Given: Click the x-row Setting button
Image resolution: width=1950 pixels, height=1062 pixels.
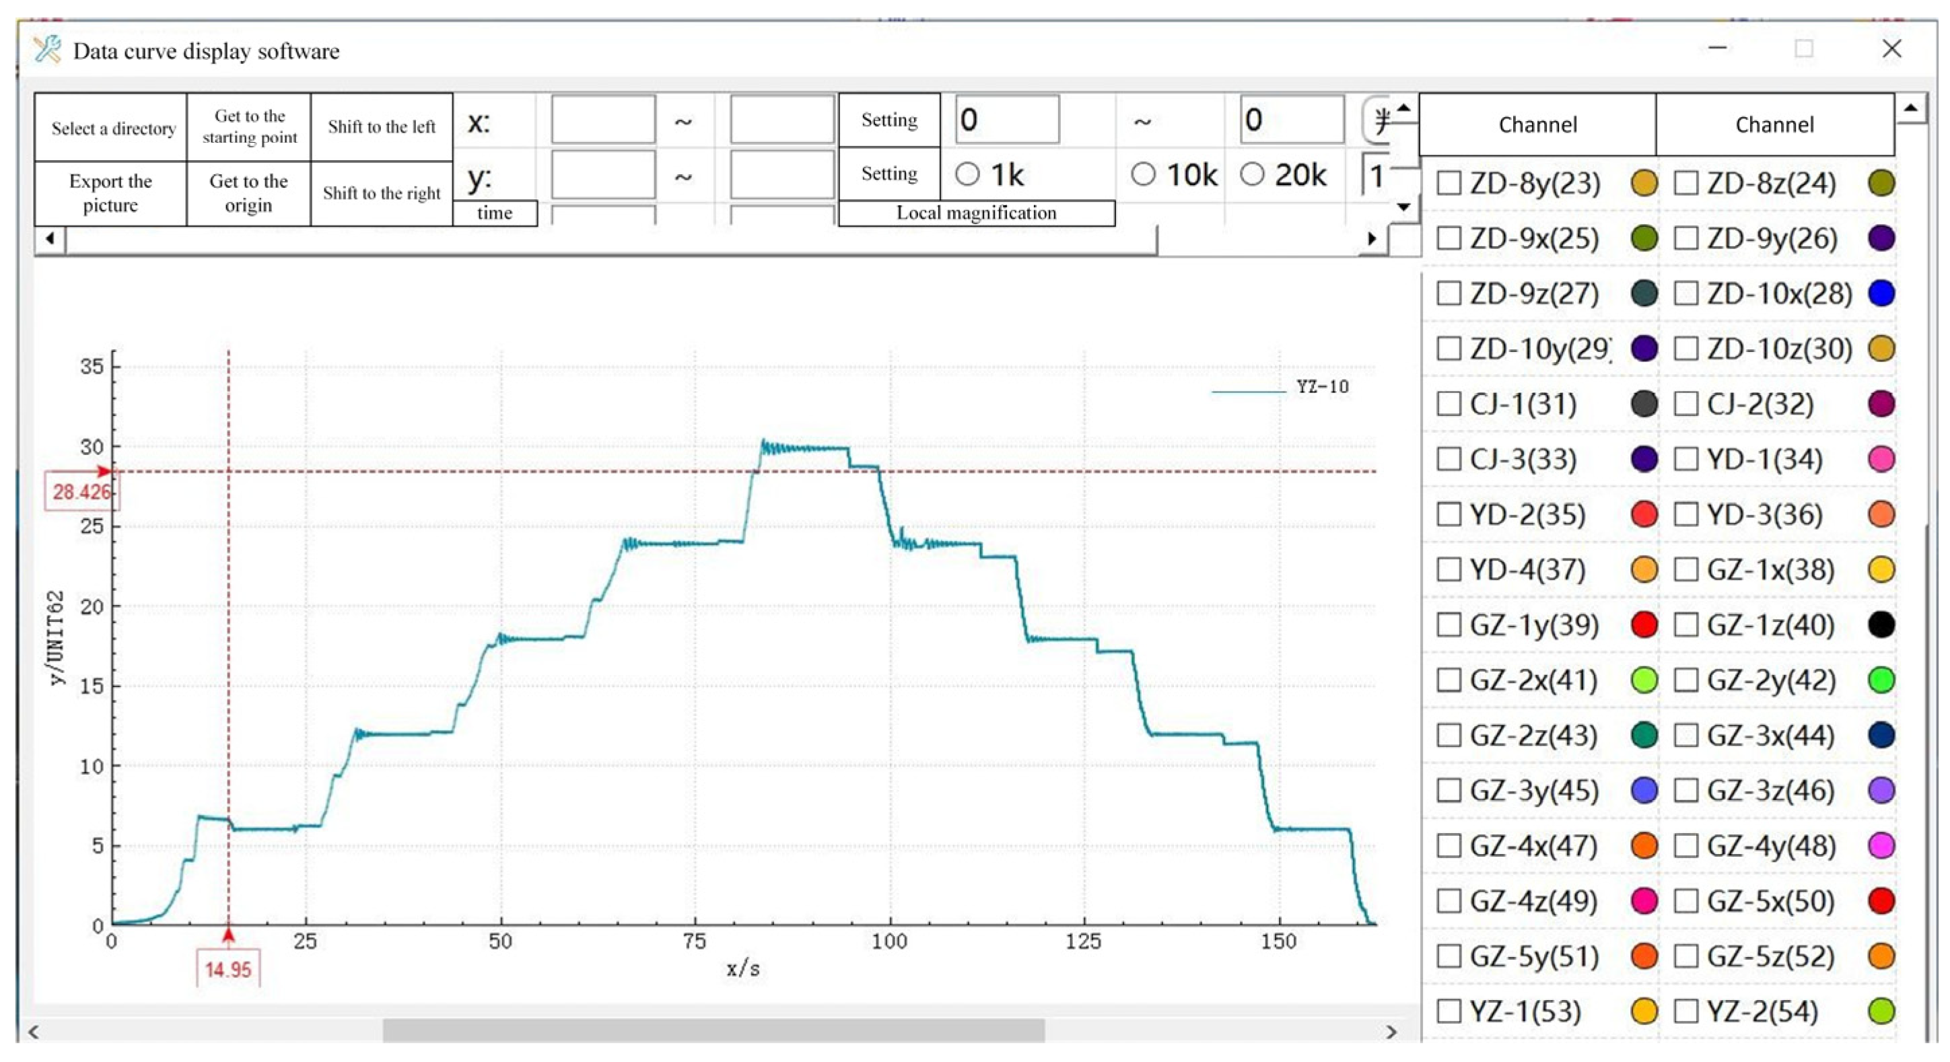Looking at the screenshot, I should click(x=889, y=120).
